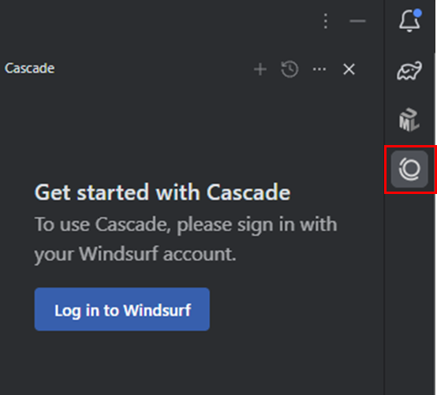437x395 pixels.
Task: Start a new Cascade conversation with plus
Action: coord(260,69)
